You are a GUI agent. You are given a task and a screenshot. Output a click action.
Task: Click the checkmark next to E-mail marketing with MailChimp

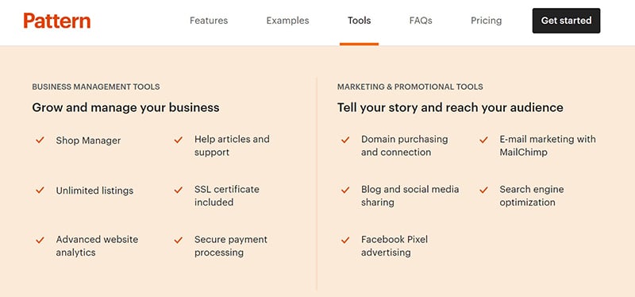click(x=483, y=141)
